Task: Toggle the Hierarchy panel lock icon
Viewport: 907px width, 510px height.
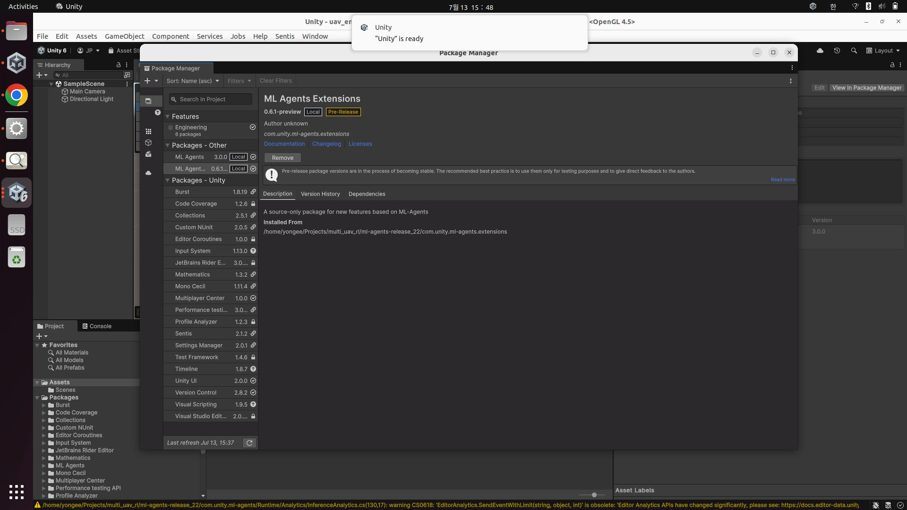Action: click(119, 65)
